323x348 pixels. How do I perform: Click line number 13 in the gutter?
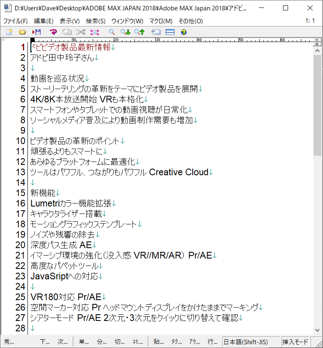pos(20,172)
